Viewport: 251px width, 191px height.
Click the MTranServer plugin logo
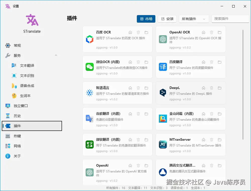click(163, 144)
